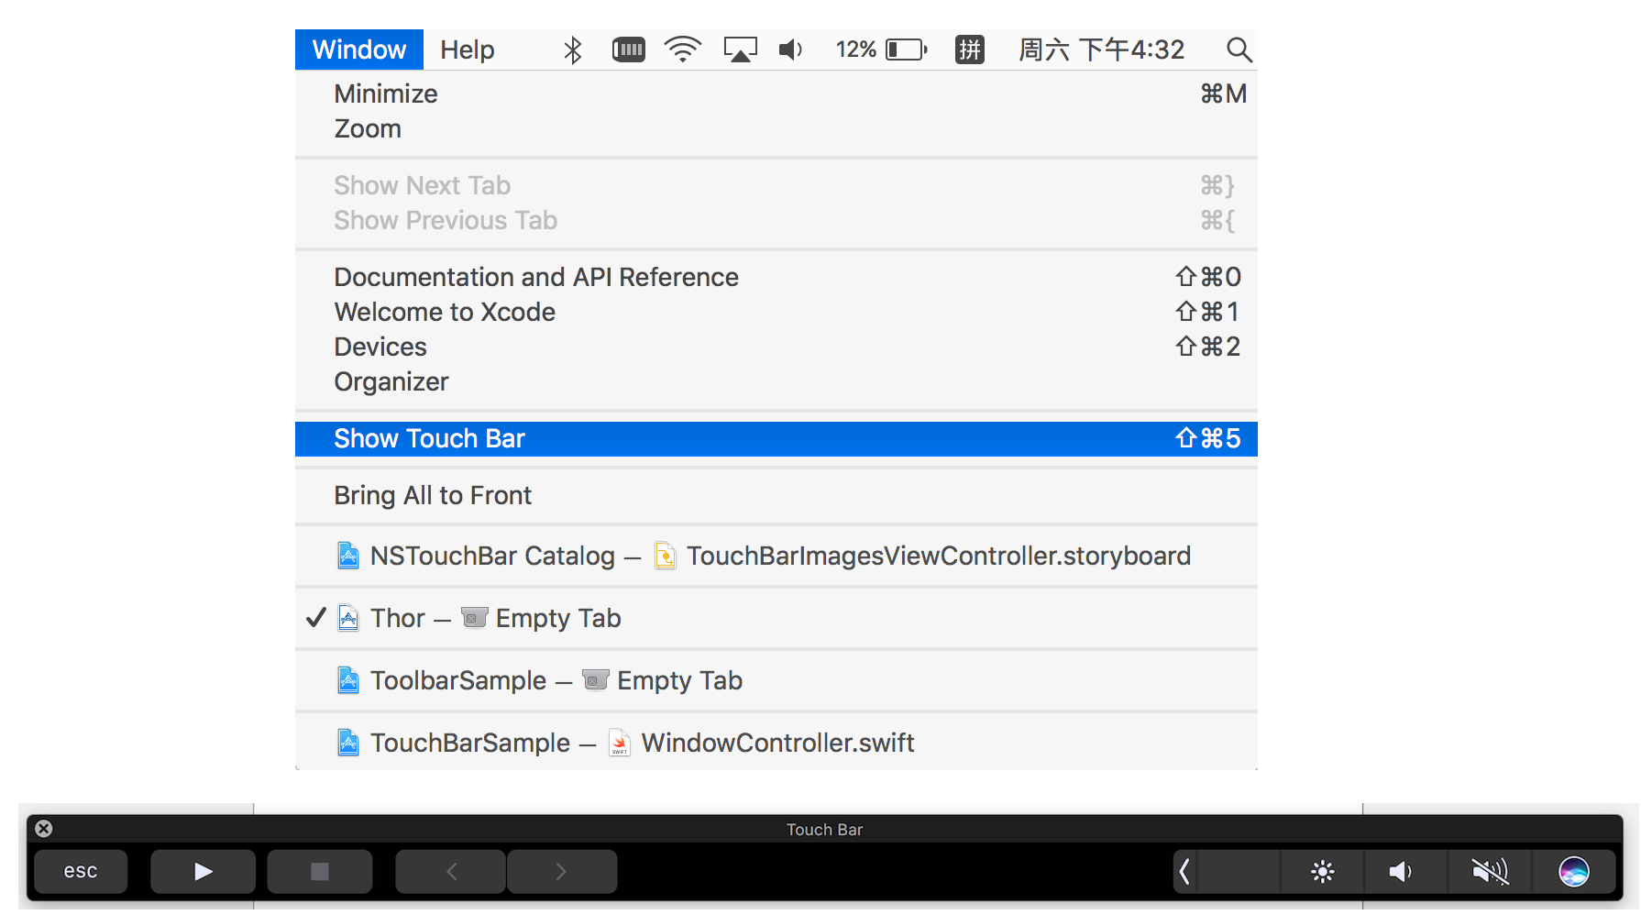Click the menu bar volume icon
This screenshot has height=915, width=1641.
coord(790,50)
